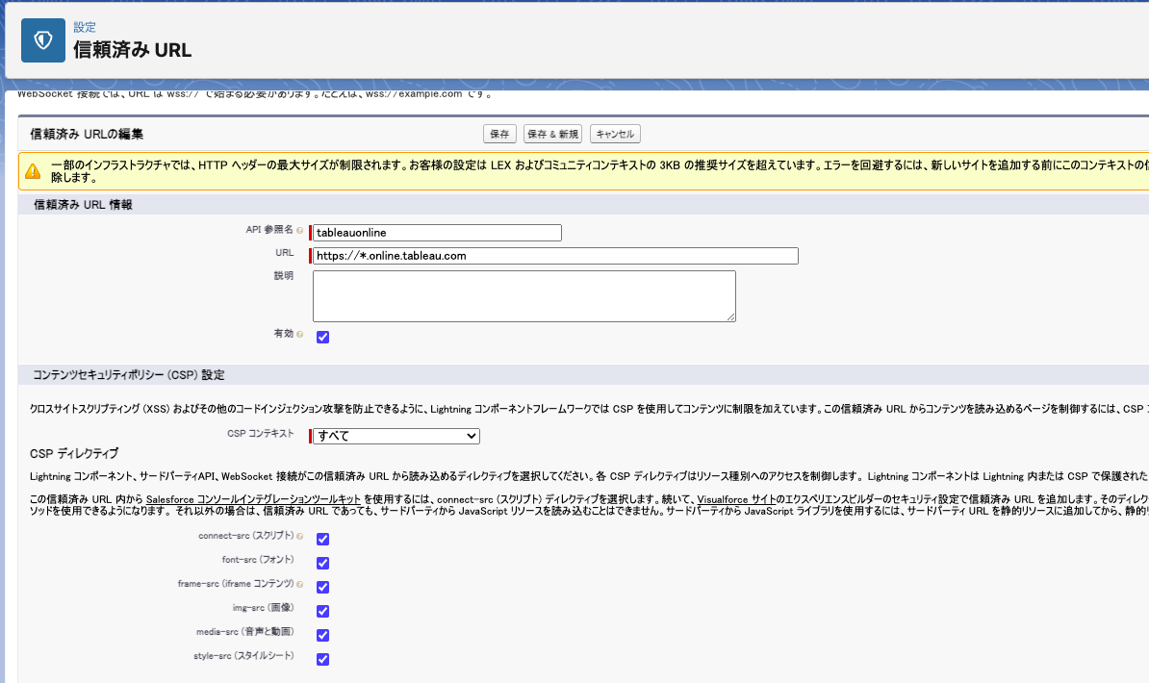Toggle the img-src (画像) checkbox
This screenshot has height=683, width=1149.
(x=322, y=611)
